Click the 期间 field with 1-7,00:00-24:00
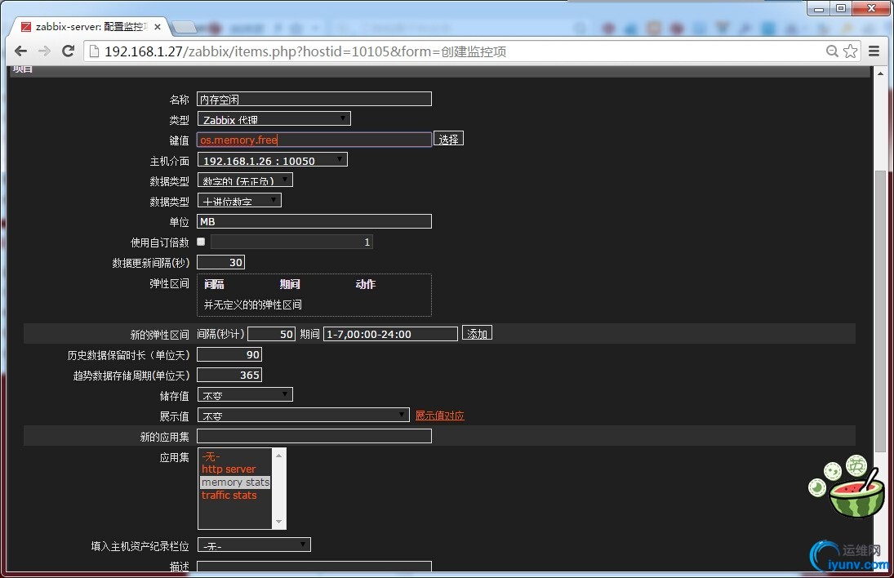The height and width of the screenshot is (578, 894). click(x=390, y=334)
